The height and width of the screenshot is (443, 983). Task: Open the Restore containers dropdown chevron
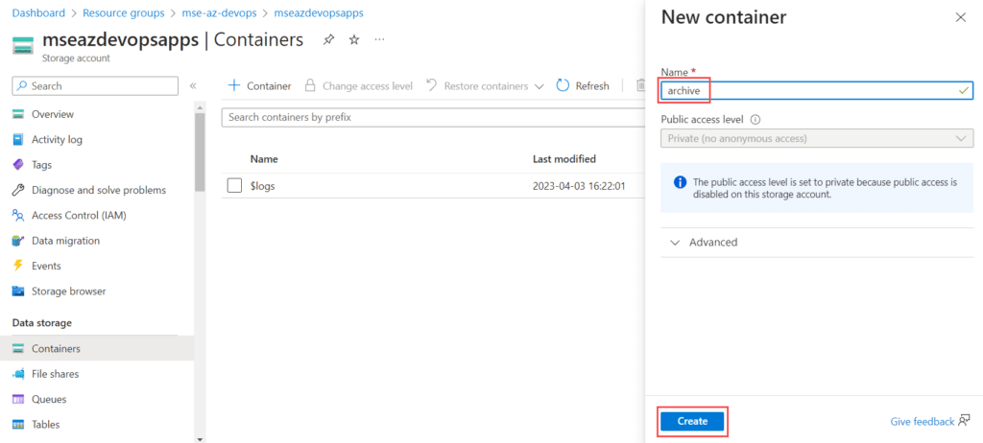tap(539, 86)
